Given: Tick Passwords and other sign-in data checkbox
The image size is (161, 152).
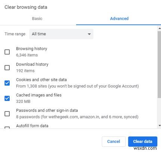Looking at the screenshot, I should coord(7,114).
